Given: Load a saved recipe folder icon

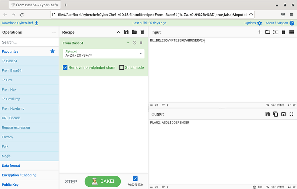Looking at the screenshot, I should point(134,32).
